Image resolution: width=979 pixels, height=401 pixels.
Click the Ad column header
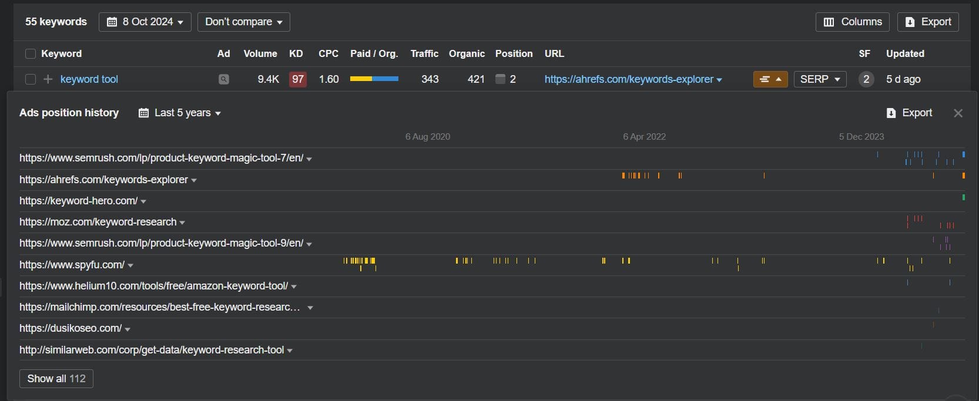tap(224, 53)
